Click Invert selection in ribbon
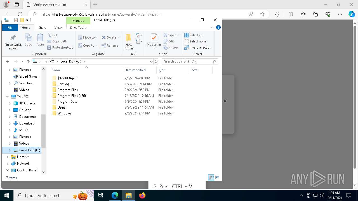The height and width of the screenshot is (201, 358). (198, 47)
